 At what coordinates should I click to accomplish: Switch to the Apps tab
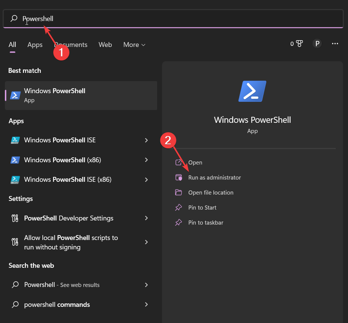tap(35, 45)
